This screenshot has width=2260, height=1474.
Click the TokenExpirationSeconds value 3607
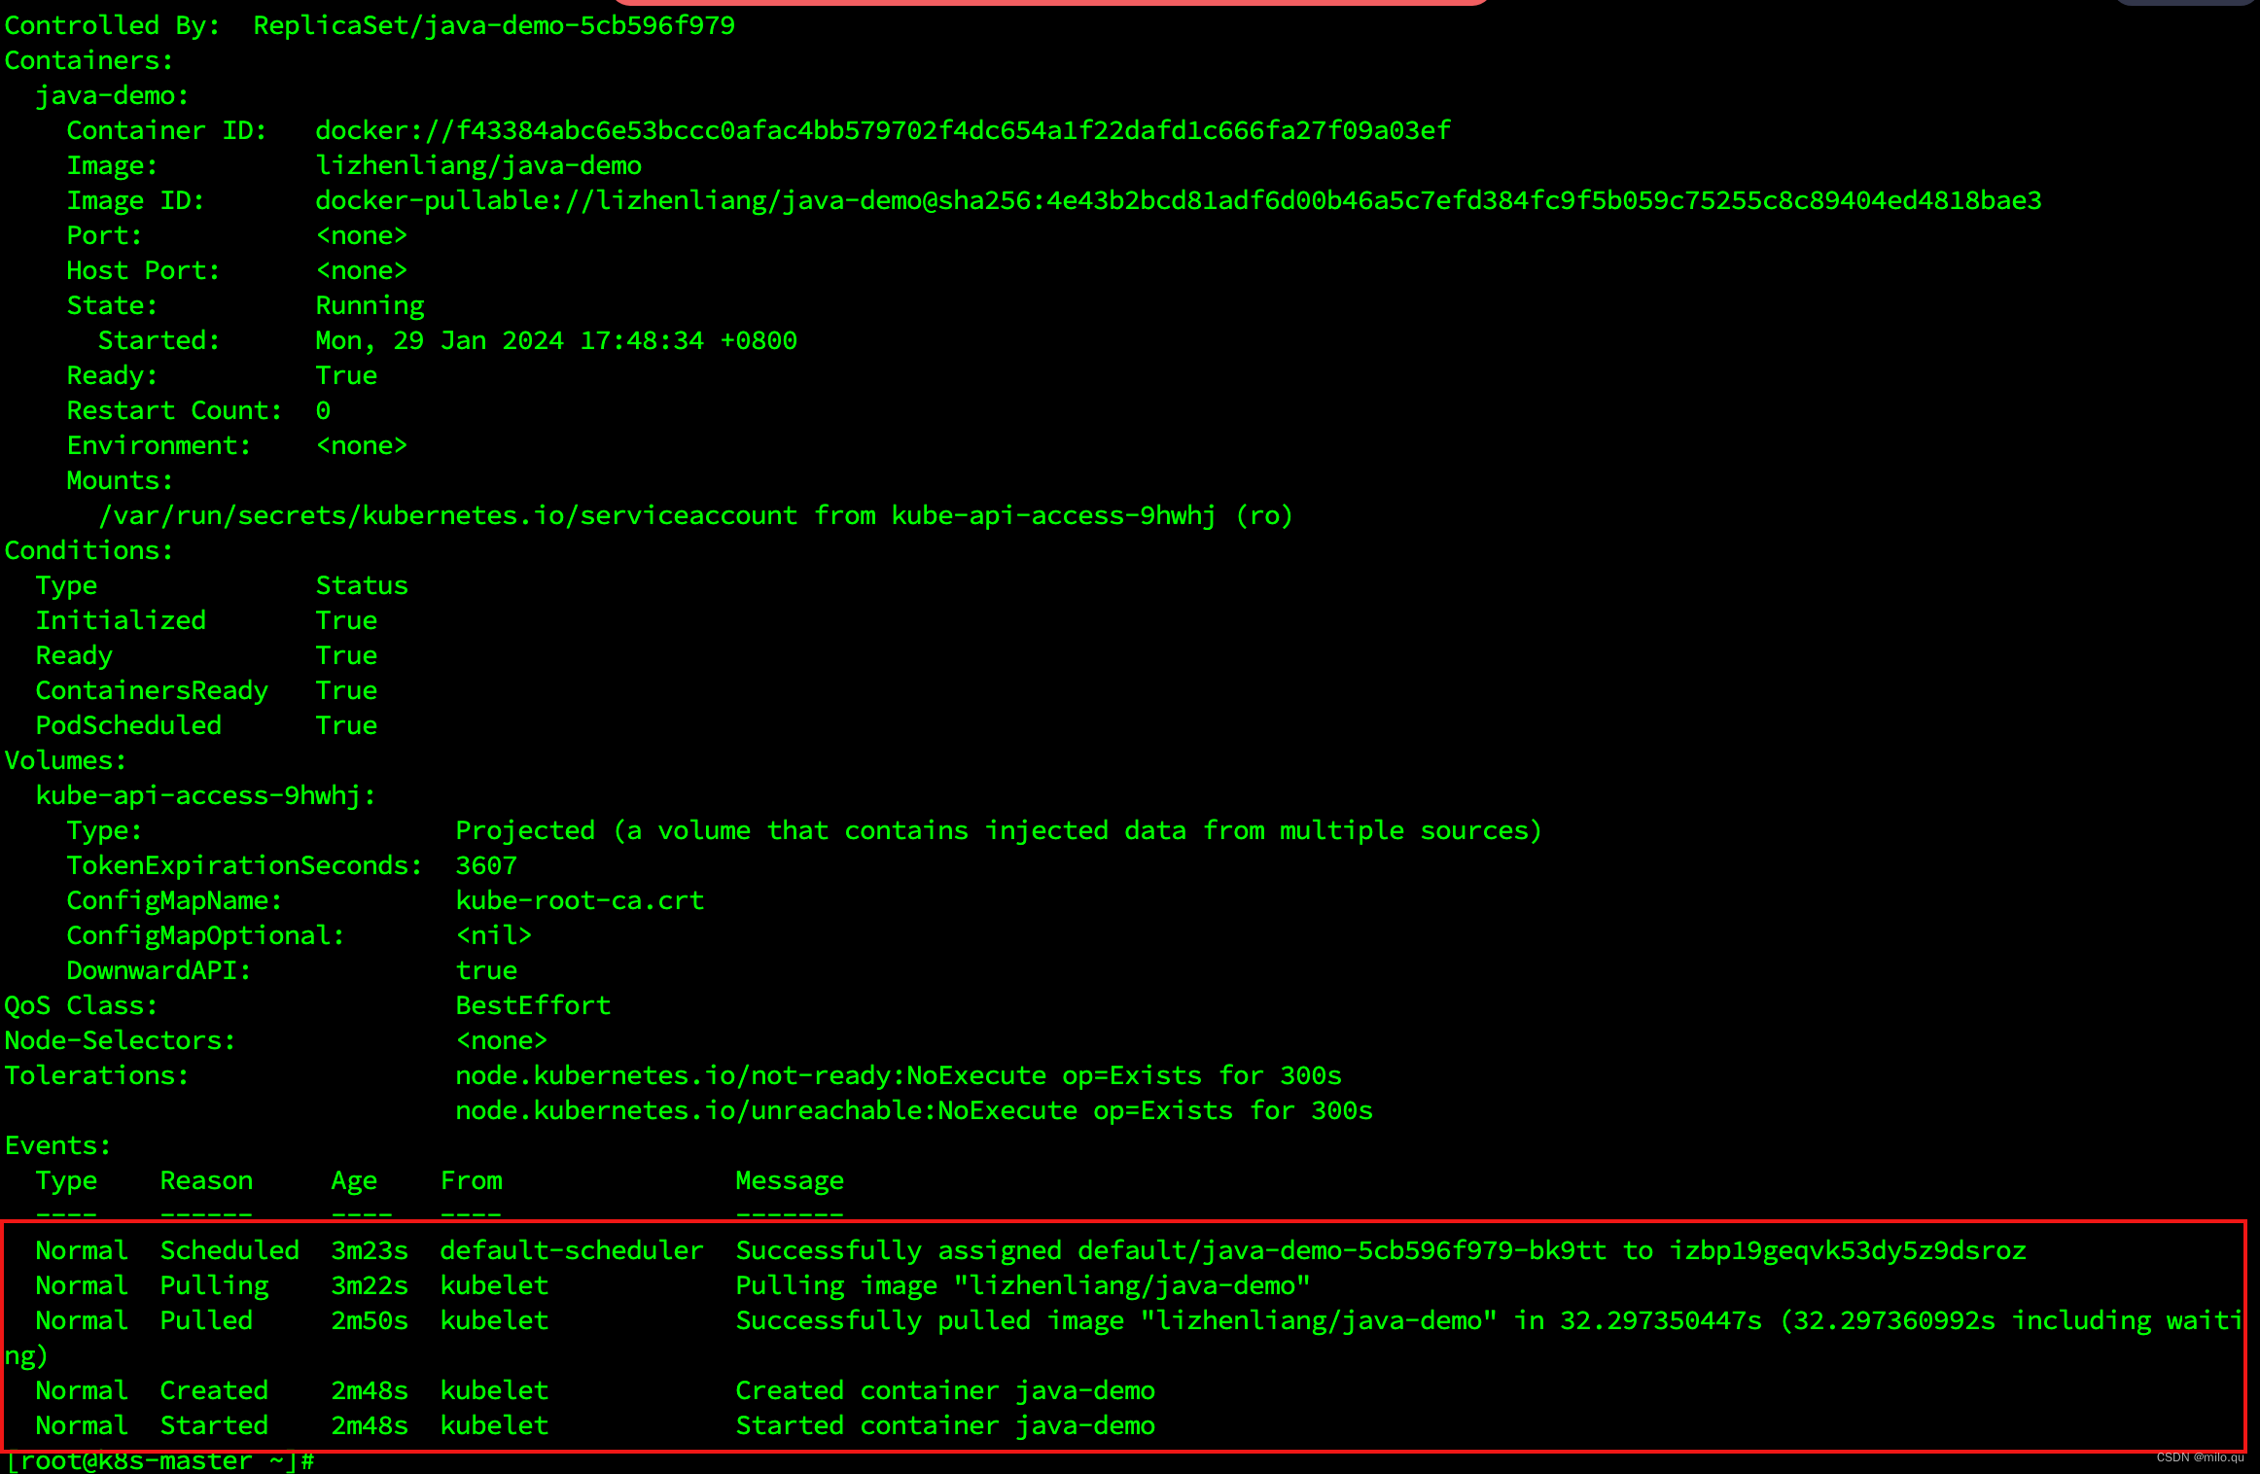(x=486, y=865)
